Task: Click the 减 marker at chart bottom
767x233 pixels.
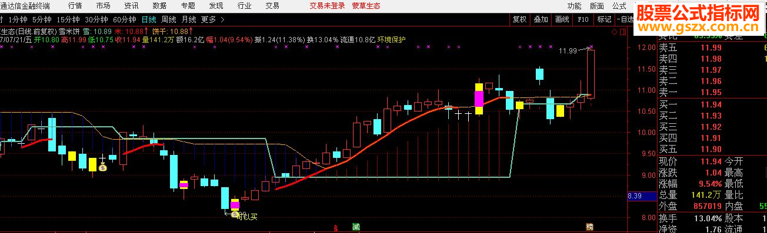Action: coord(355,227)
